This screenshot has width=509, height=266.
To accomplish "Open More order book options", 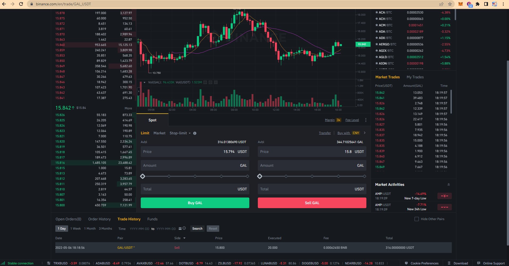I will [128, 108].
